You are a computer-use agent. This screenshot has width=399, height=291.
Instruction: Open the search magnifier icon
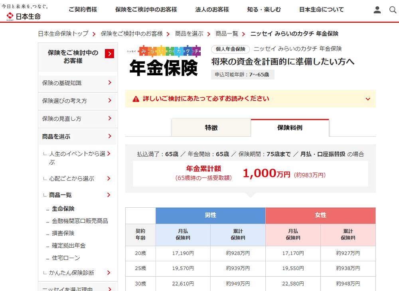393,10
